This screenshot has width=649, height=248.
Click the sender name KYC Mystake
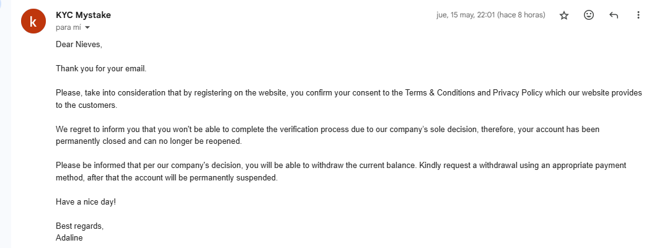coord(83,15)
